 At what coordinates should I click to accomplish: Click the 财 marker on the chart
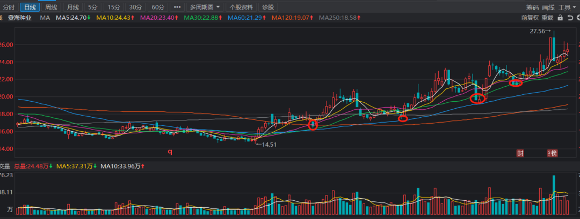tap(520, 153)
